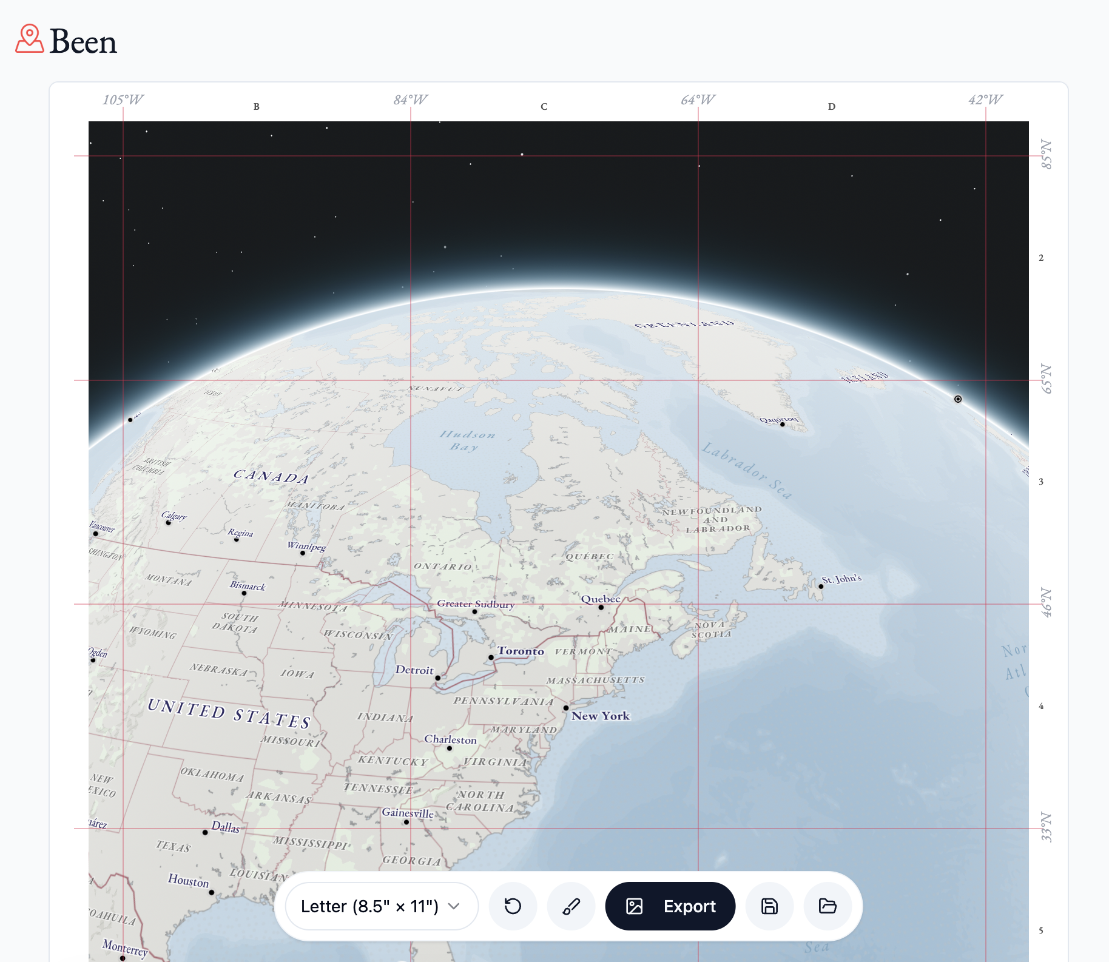Image resolution: width=1109 pixels, height=962 pixels.
Task: Click the Winnipeg city label
Action: tap(306, 546)
